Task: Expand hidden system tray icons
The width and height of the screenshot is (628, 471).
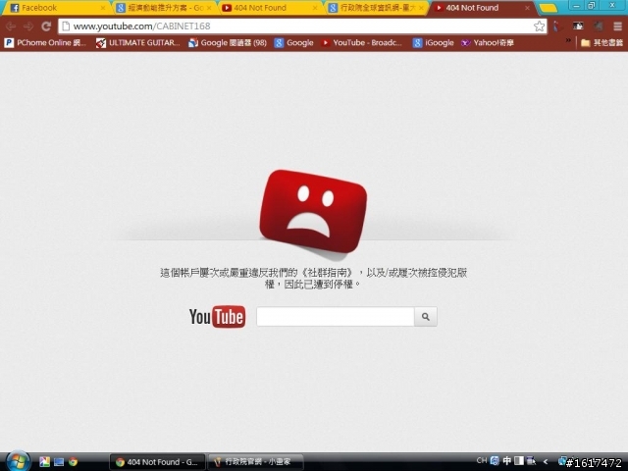Action: (x=546, y=462)
